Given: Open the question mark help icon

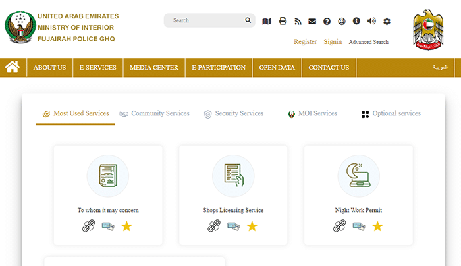Looking at the screenshot, I should [x=327, y=21].
